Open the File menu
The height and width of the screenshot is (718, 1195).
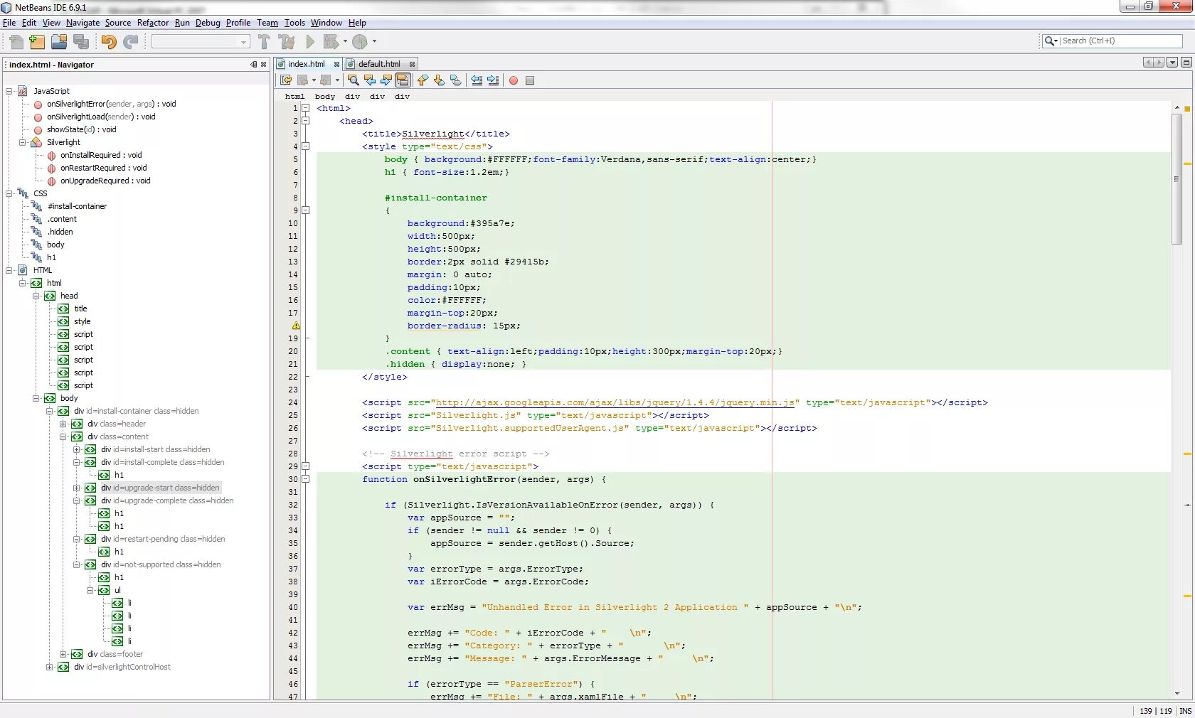[x=9, y=23]
